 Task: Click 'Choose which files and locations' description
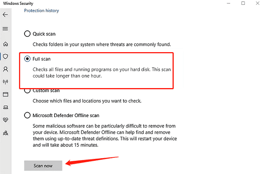87,101
